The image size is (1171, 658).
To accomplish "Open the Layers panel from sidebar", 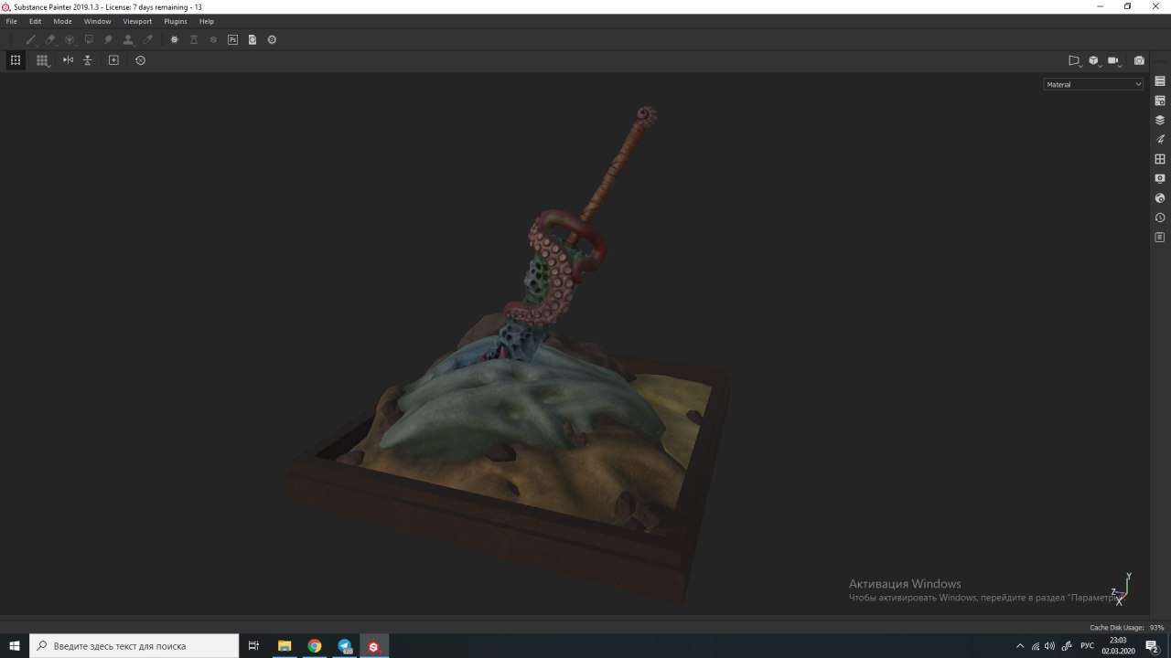I will pyautogui.click(x=1160, y=120).
